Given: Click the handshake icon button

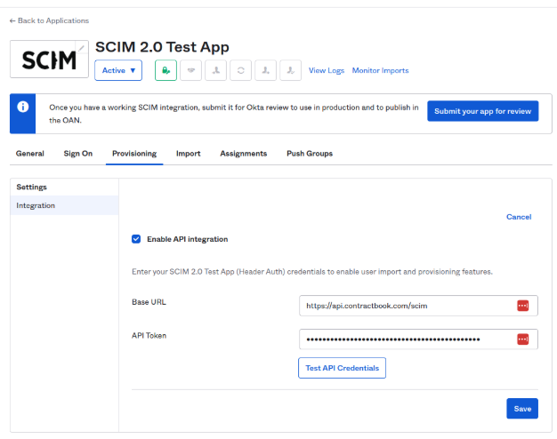Looking at the screenshot, I should click(x=190, y=70).
